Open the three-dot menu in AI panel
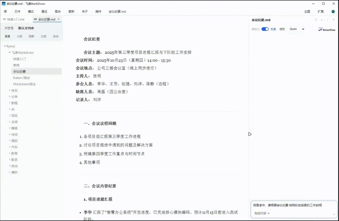 click(328, 20)
